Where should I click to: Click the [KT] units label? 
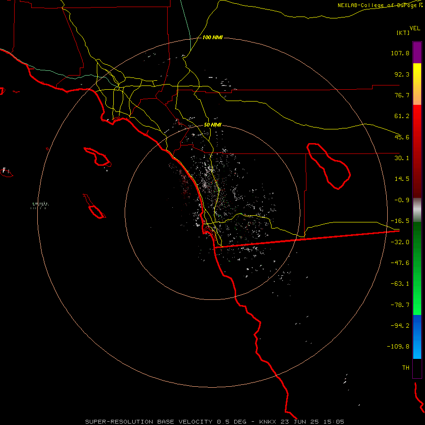pyautogui.click(x=403, y=33)
